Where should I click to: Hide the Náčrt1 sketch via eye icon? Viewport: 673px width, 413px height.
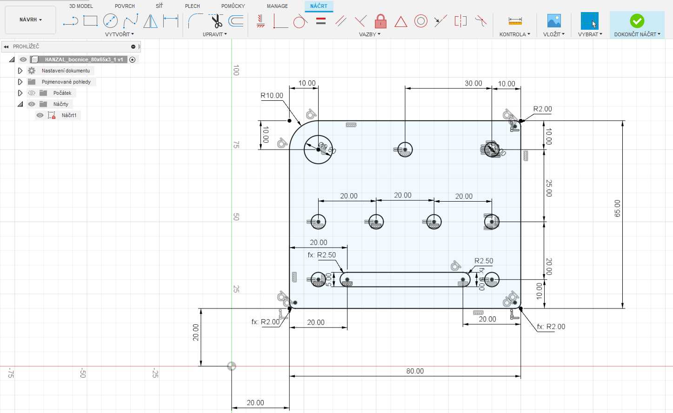point(40,115)
